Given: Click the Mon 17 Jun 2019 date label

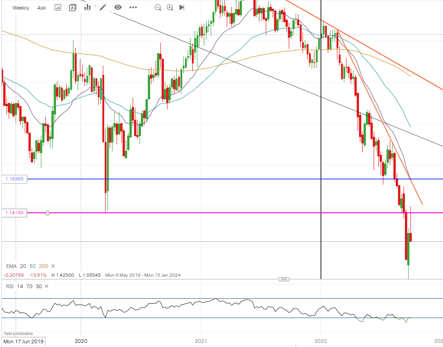Looking at the screenshot, I should [x=23, y=341].
